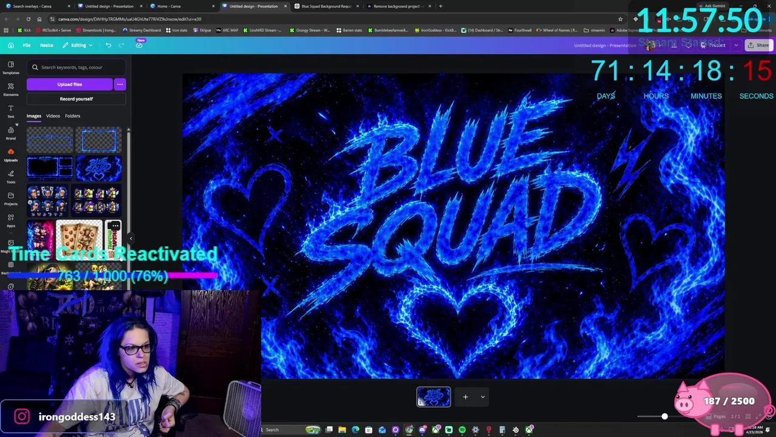Viewport: 776px width, 437px height.
Task: Add a new page with plus button
Action: 466,397
